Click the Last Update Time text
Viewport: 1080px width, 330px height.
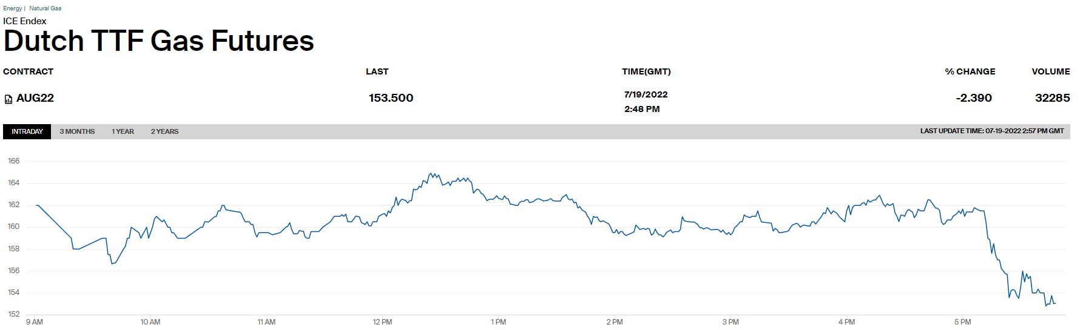tap(991, 131)
